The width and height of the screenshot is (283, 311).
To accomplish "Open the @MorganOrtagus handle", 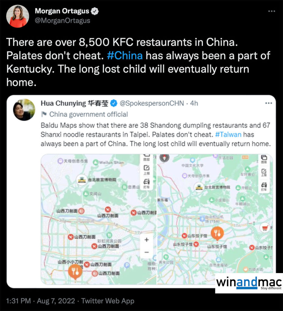I will [62, 21].
